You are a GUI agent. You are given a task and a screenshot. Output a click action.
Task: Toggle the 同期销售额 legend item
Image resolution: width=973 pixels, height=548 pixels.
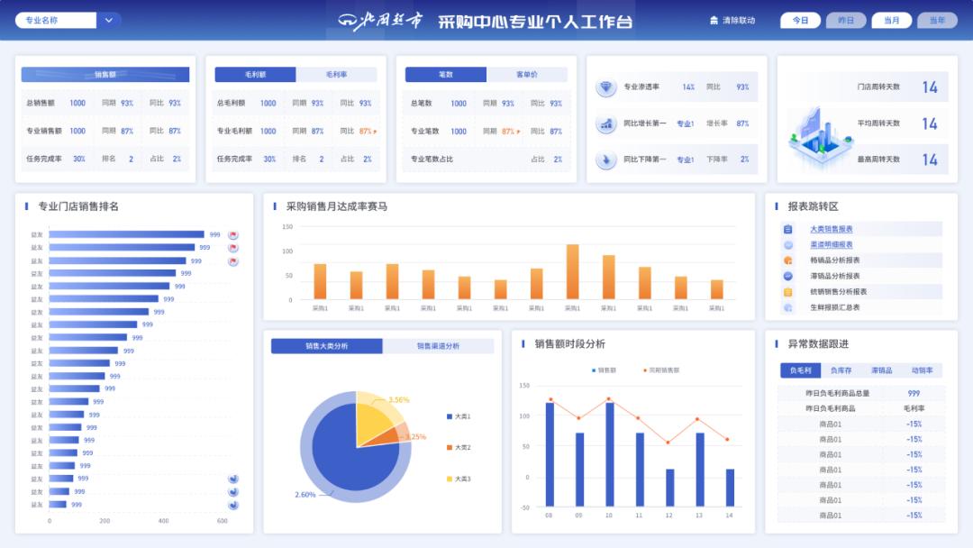(x=662, y=370)
